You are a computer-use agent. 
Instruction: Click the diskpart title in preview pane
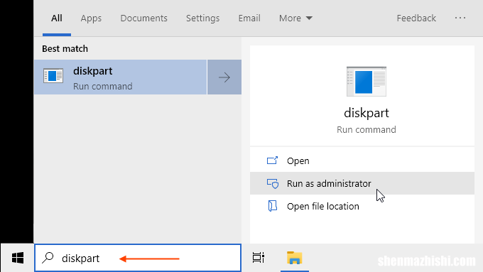(367, 113)
